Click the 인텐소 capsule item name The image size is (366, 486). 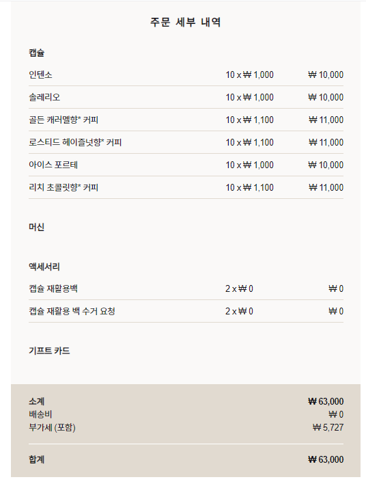tap(40, 75)
